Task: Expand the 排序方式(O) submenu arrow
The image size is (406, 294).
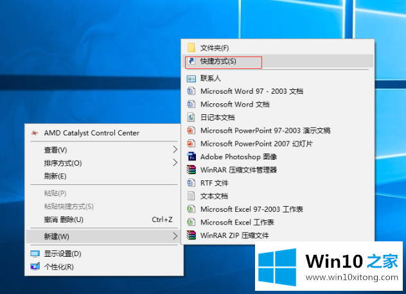Action: pyautogui.click(x=175, y=163)
